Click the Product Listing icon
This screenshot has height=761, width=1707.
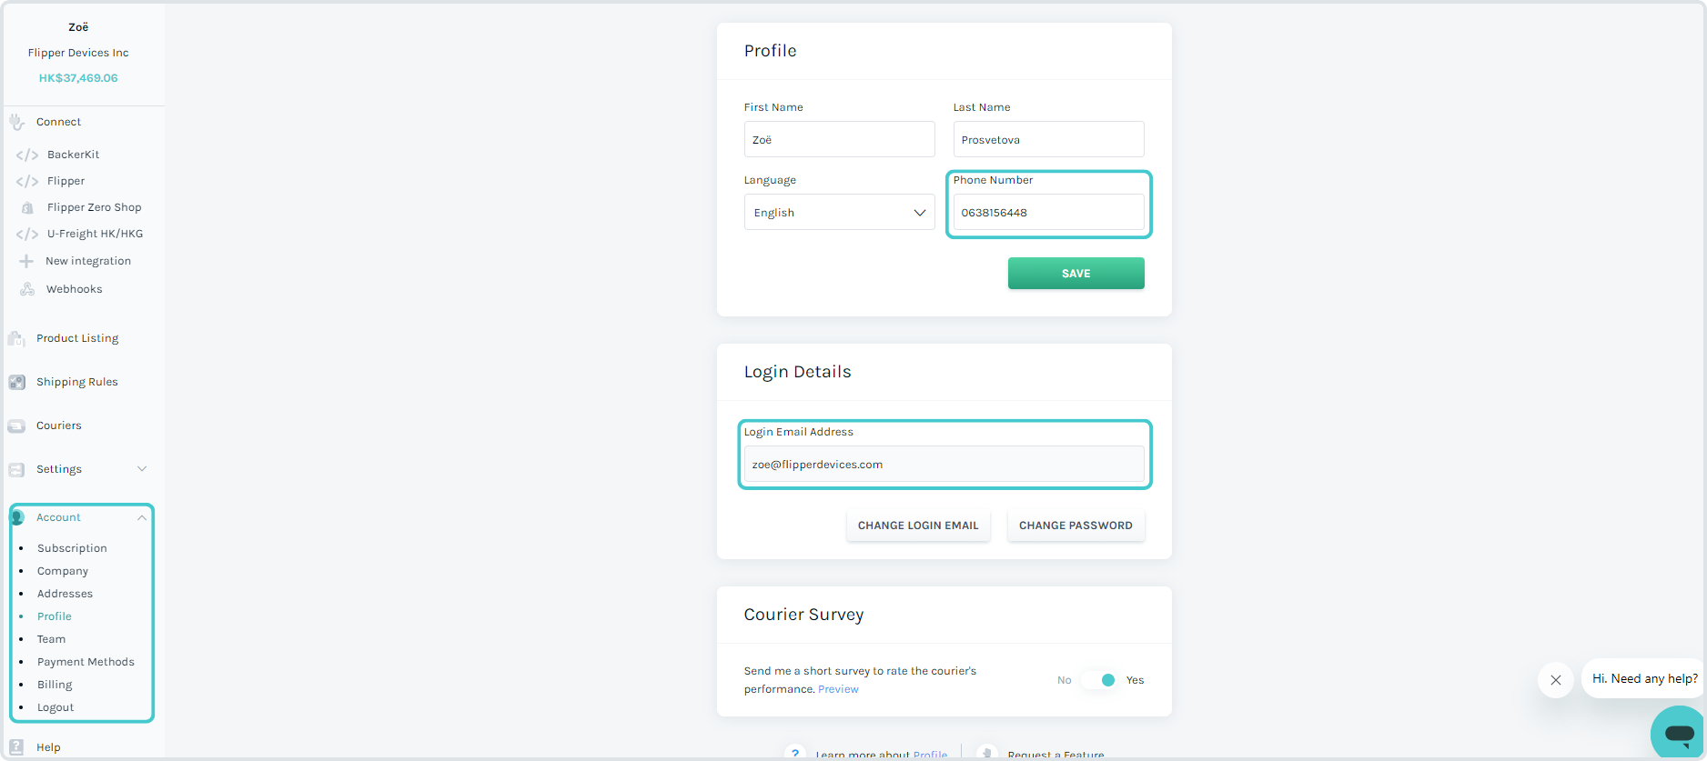click(x=16, y=338)
